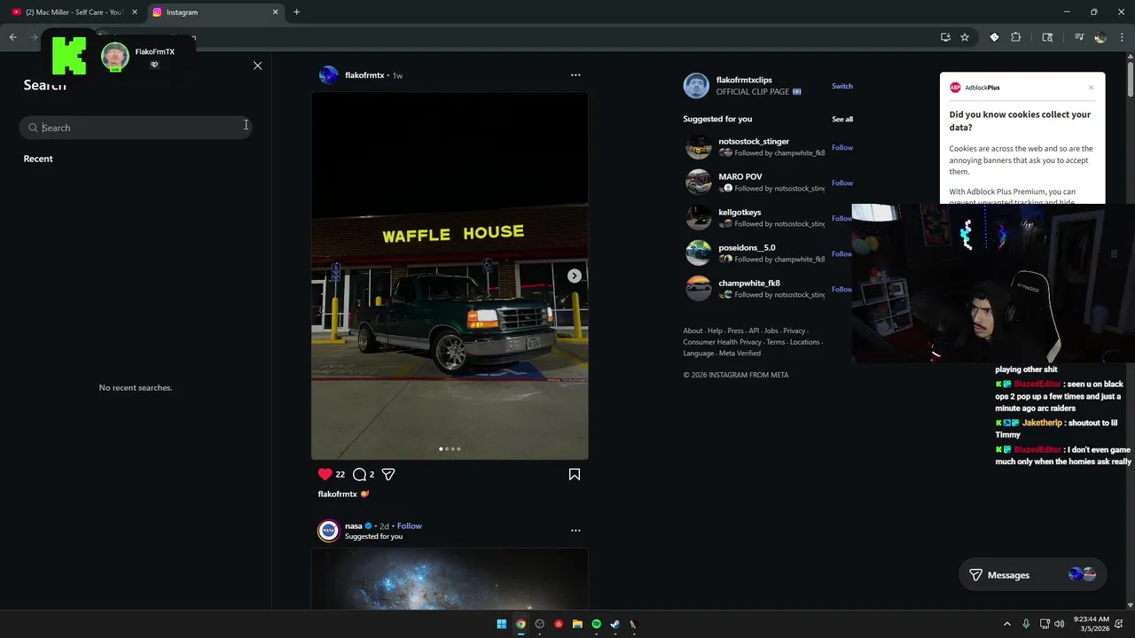
Task: Open nasa profile name link
Action: click(354, 526)
